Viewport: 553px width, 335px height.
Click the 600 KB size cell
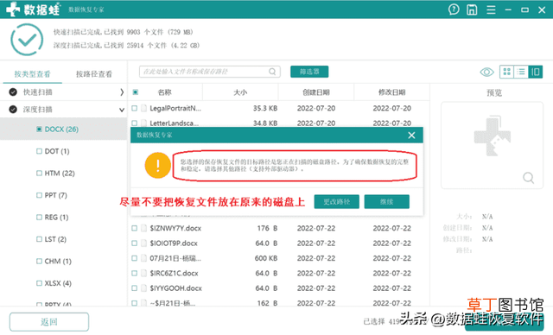266,258
